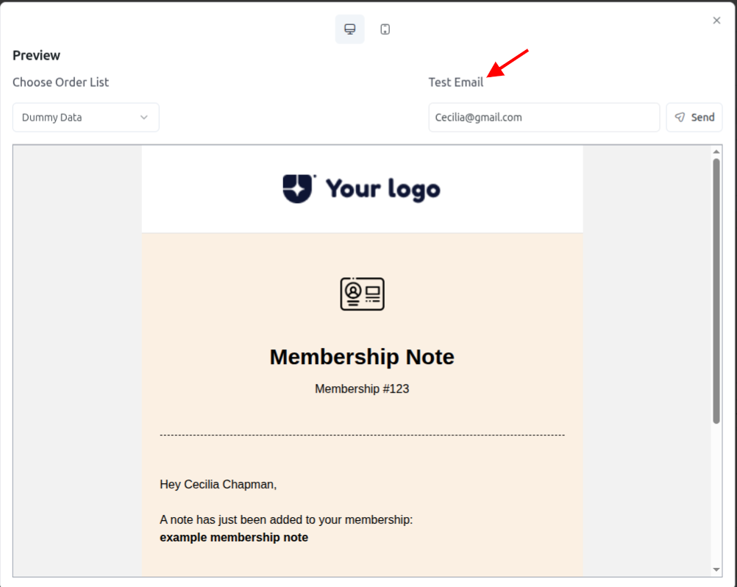Select the smartphone icon next to desktop preview
The width and height of the screenshot is (737, 587).
[x=385, y=29]
